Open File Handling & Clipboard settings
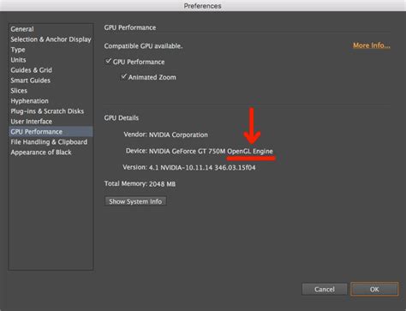 pyautogui.click(x=49, y=142)
